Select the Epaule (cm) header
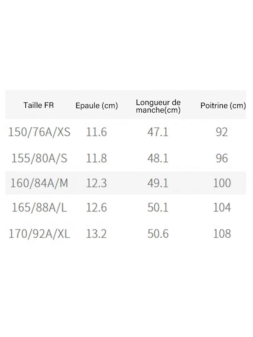This screenshot has width=253, height=337. pyautogui.click(x=97, y=105)
